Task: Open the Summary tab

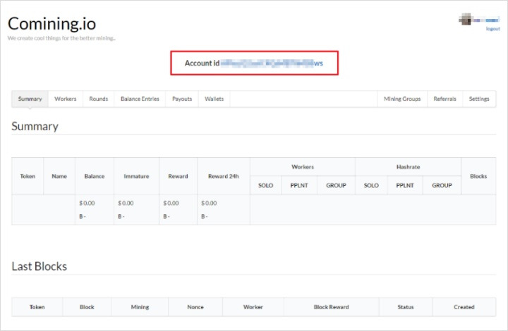Action: pyautogui.click(x=30, y=99)
